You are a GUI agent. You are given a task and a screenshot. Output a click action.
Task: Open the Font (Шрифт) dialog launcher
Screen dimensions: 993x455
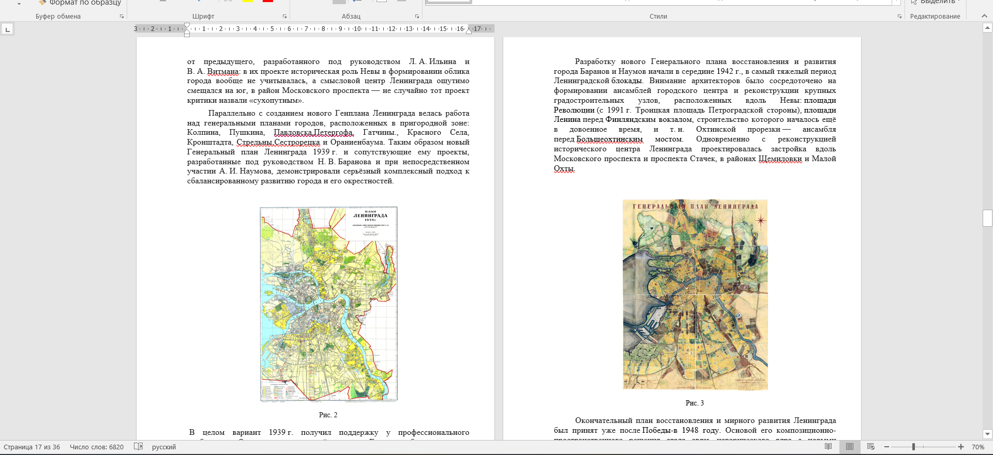pos(284,17)
